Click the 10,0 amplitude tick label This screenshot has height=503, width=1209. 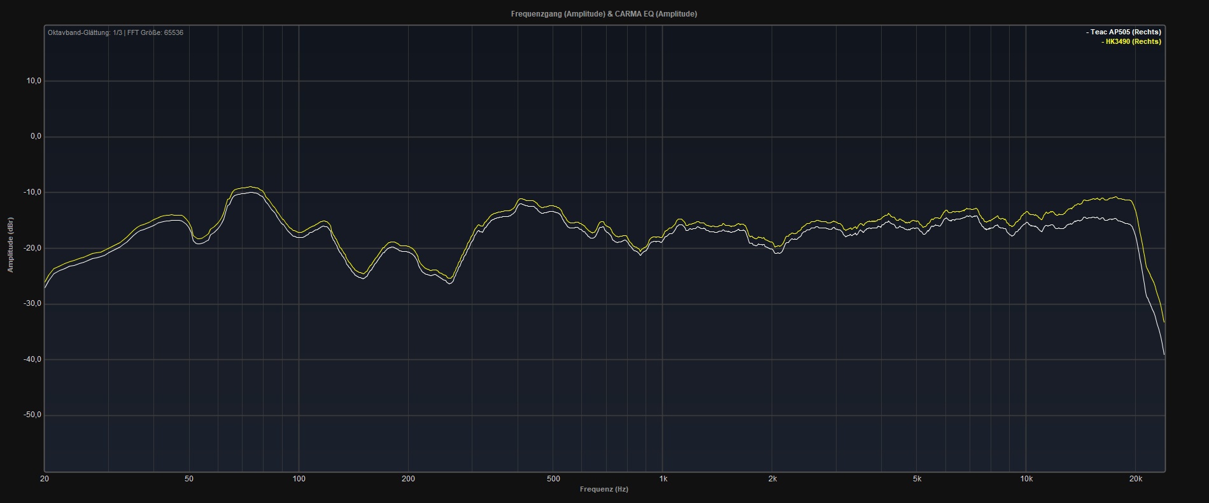pos(33,81)
